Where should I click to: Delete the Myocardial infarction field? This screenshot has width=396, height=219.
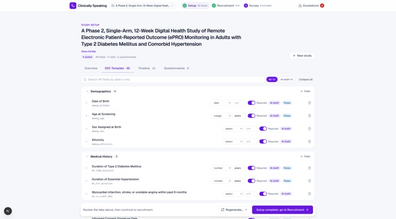point(310,194)
